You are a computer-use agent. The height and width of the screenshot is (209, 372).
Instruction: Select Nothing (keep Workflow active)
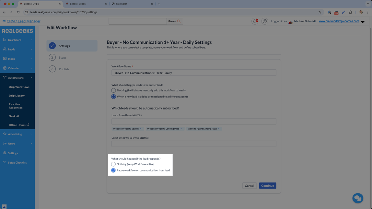point(113,164)
